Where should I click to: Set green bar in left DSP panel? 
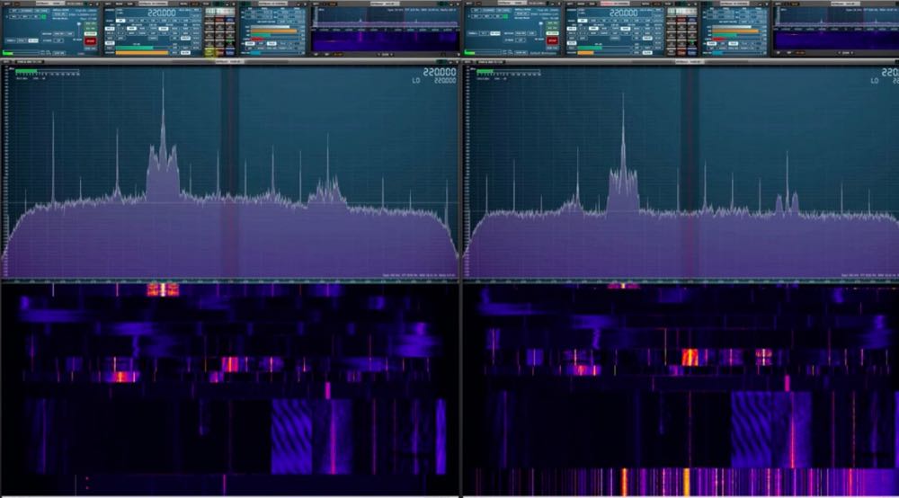261,36
